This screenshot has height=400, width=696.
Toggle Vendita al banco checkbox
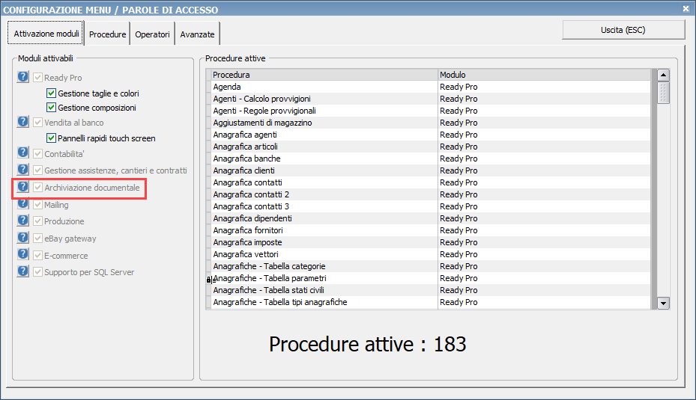point(37,123)
